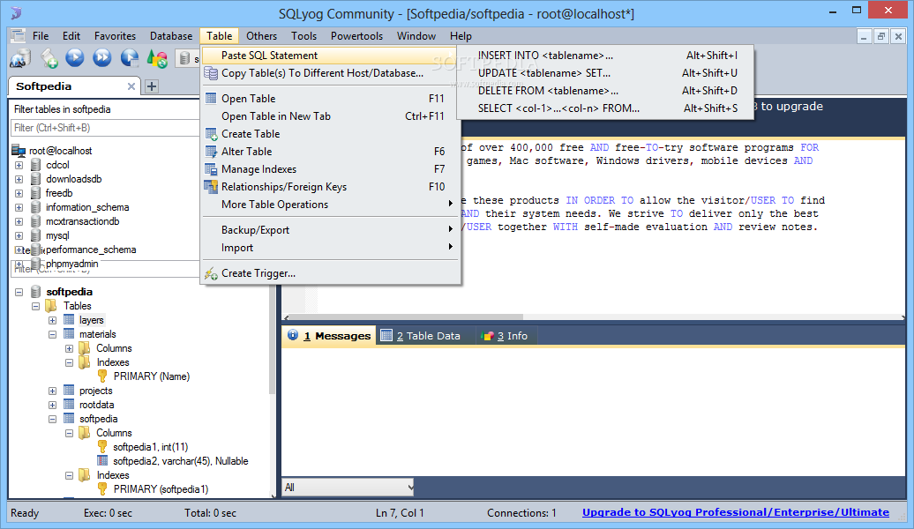Click into the Filter (Ctrl+Shift+B) field

click(105, 128)
